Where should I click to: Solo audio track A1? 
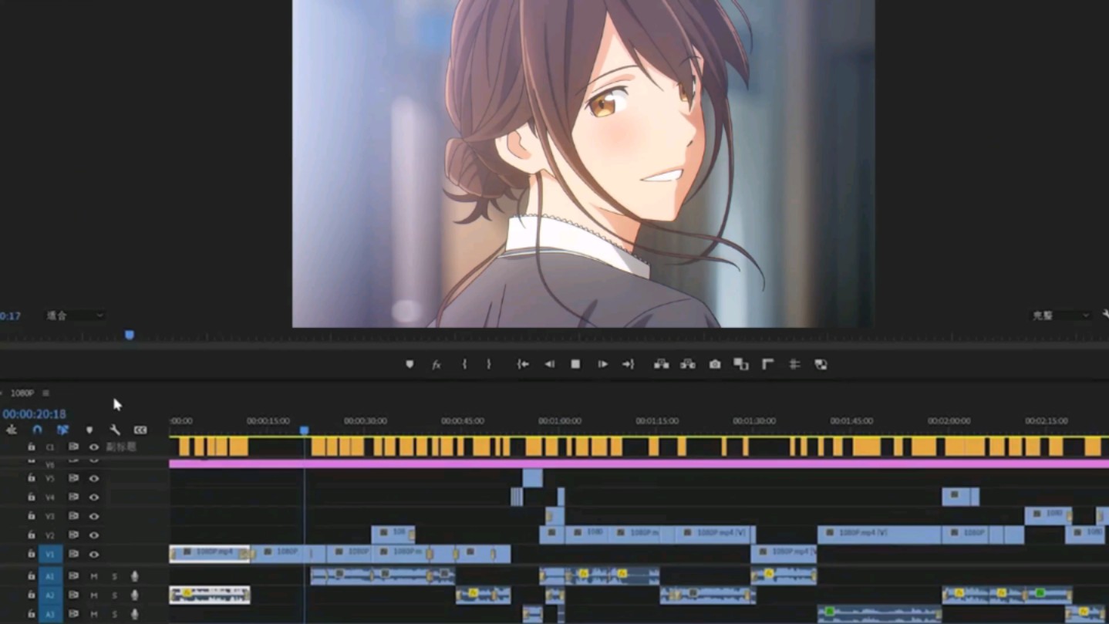tap(115, 576)
